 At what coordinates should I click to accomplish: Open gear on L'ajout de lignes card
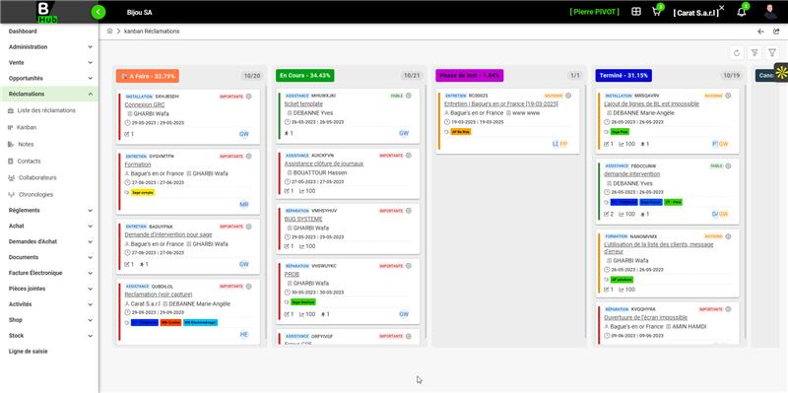[x=728, y=95]
